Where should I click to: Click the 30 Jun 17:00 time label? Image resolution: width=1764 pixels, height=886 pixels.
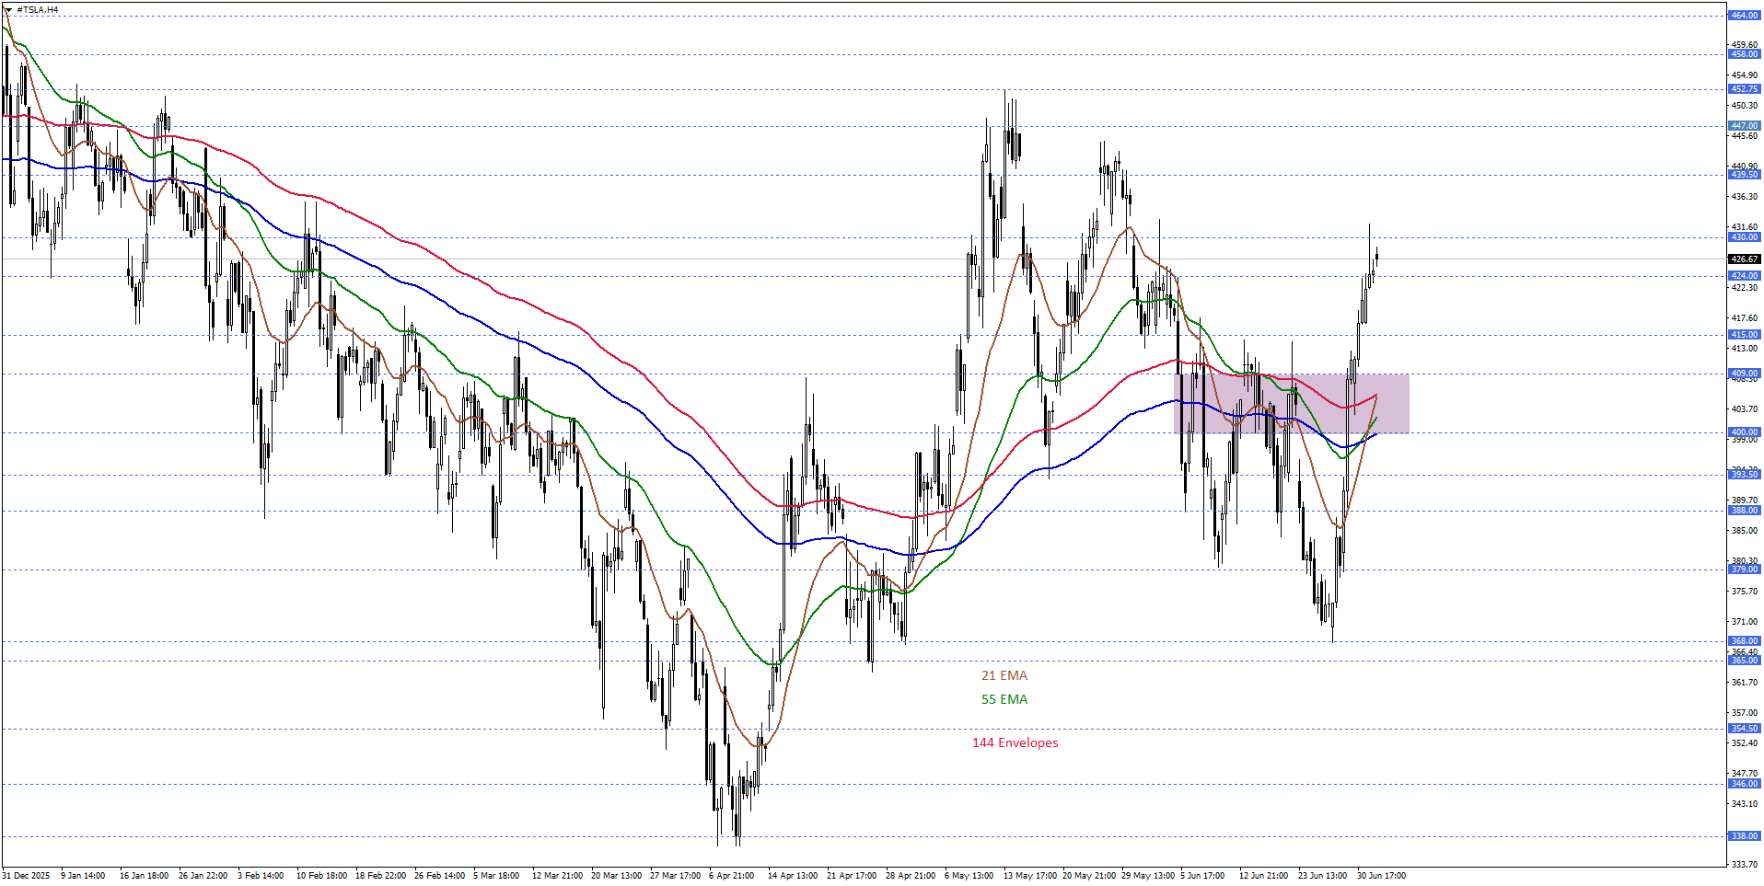1381,876
